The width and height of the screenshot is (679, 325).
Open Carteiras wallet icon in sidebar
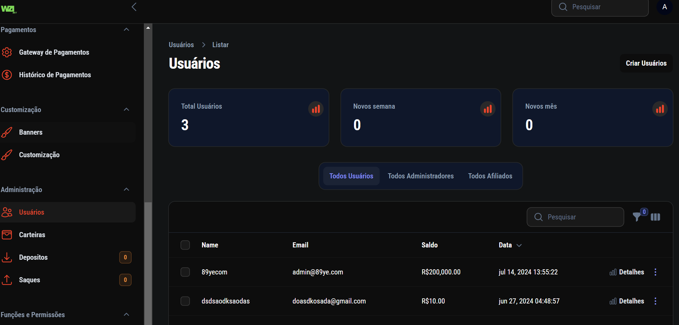point(7,235)
